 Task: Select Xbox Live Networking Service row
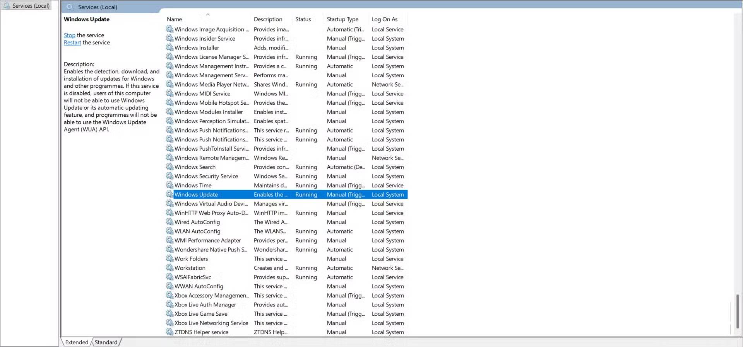(x=286, y=323)
